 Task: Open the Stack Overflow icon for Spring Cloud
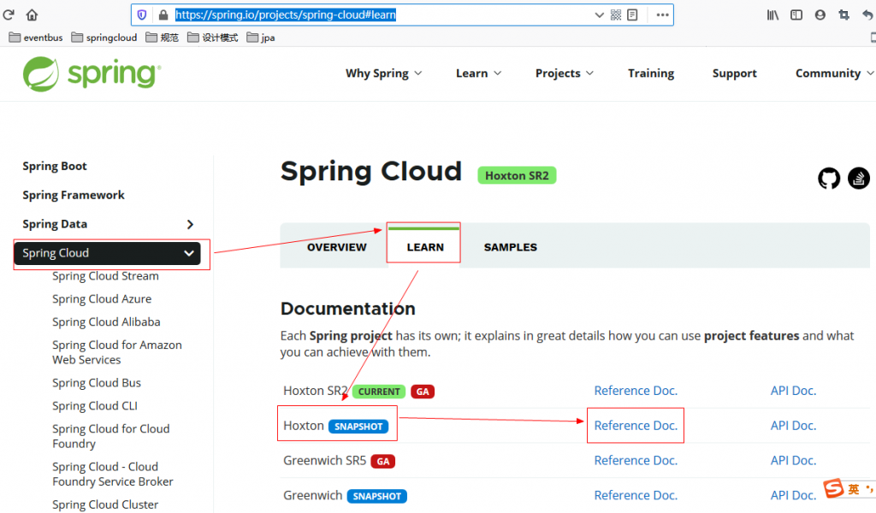pos(858,178)
